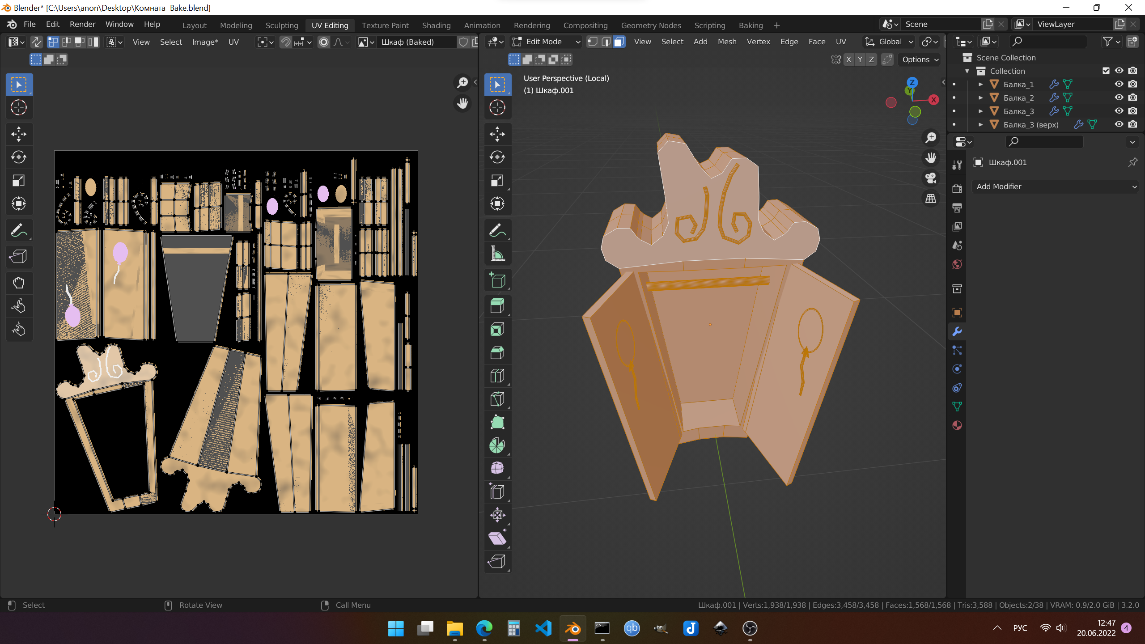Uncheck Collection exclude from view layer checkbox
This screenshot has height=644, width=1145.
1106,71
